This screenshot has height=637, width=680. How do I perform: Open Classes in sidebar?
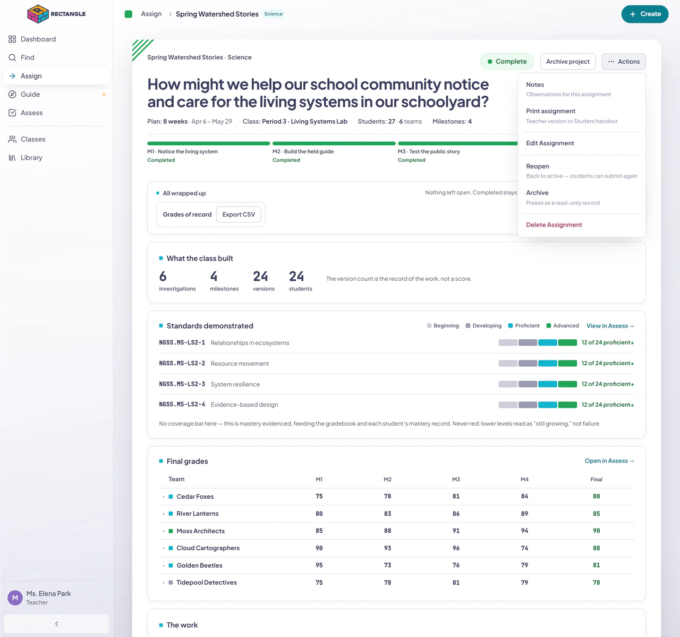[x=56, y=139]
